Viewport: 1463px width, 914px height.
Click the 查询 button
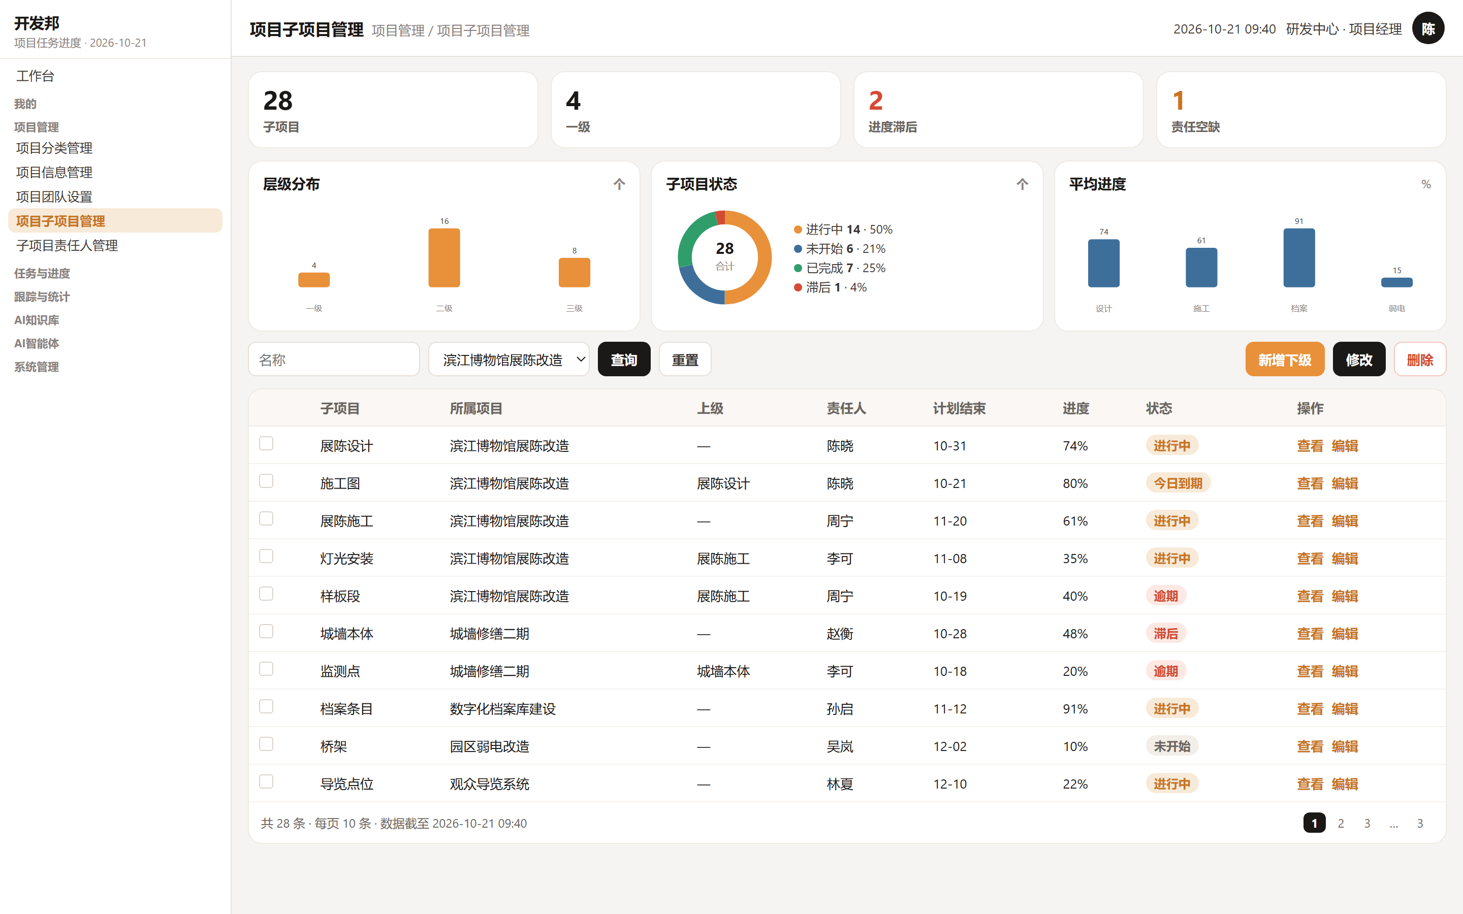(624, 360)
